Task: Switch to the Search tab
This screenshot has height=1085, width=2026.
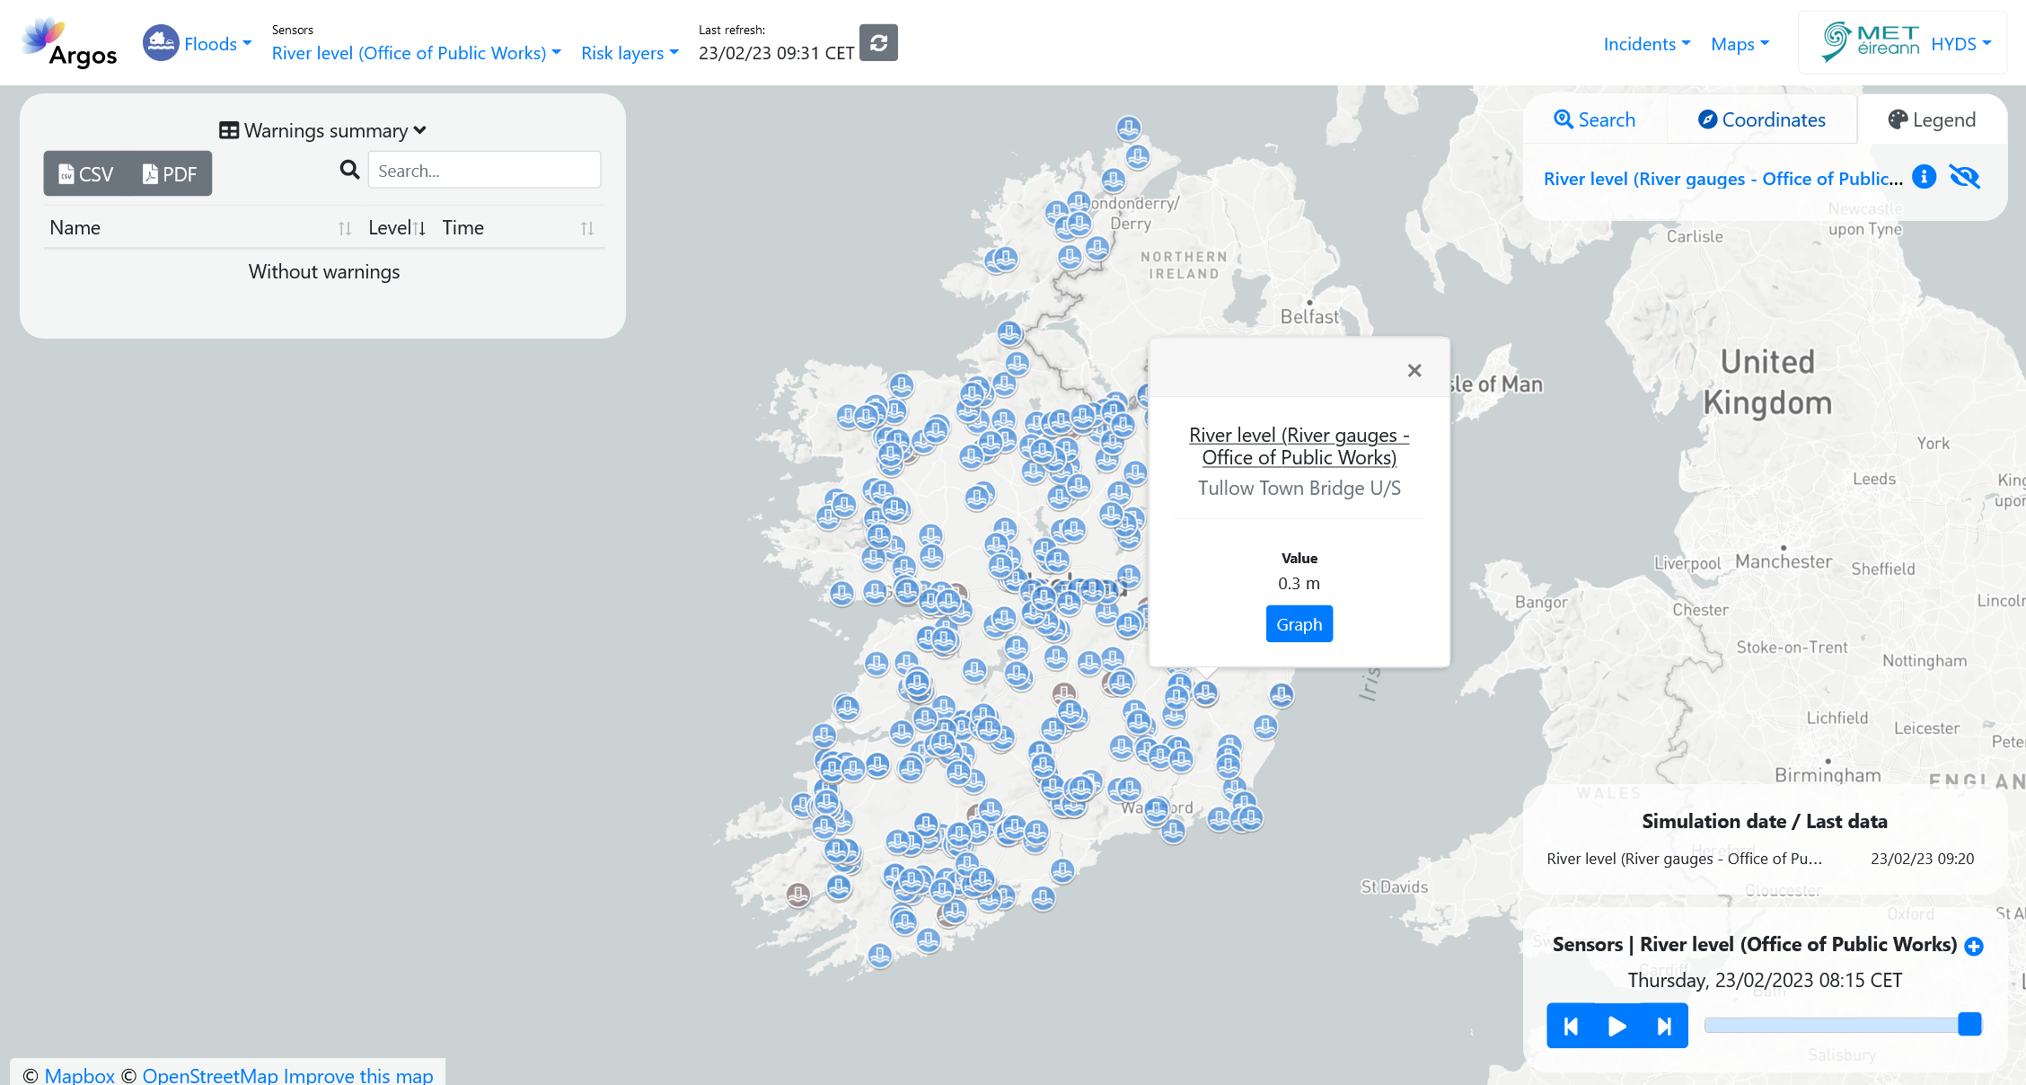Action: pos(1595,119)
